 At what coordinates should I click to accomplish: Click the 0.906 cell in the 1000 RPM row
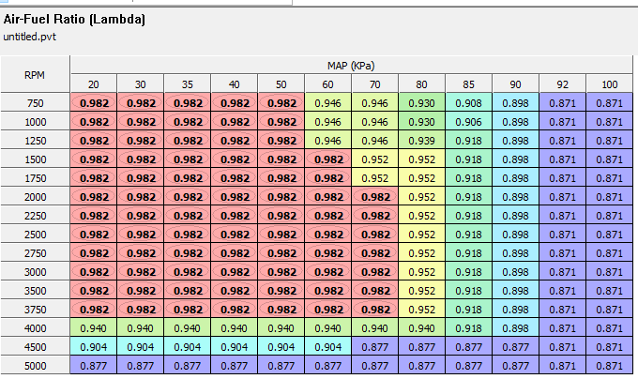point(468,122)
